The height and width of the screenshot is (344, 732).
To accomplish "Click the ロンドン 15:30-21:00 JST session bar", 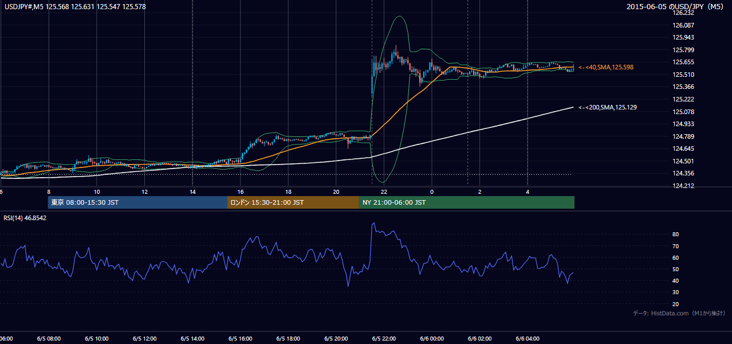I will click(x=293, y=202).
